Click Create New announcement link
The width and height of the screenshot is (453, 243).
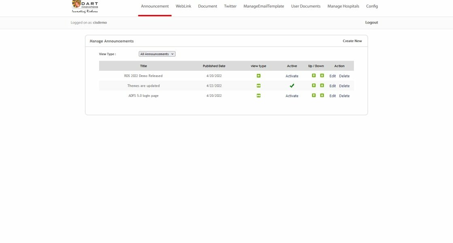click(x=352, y=41)
